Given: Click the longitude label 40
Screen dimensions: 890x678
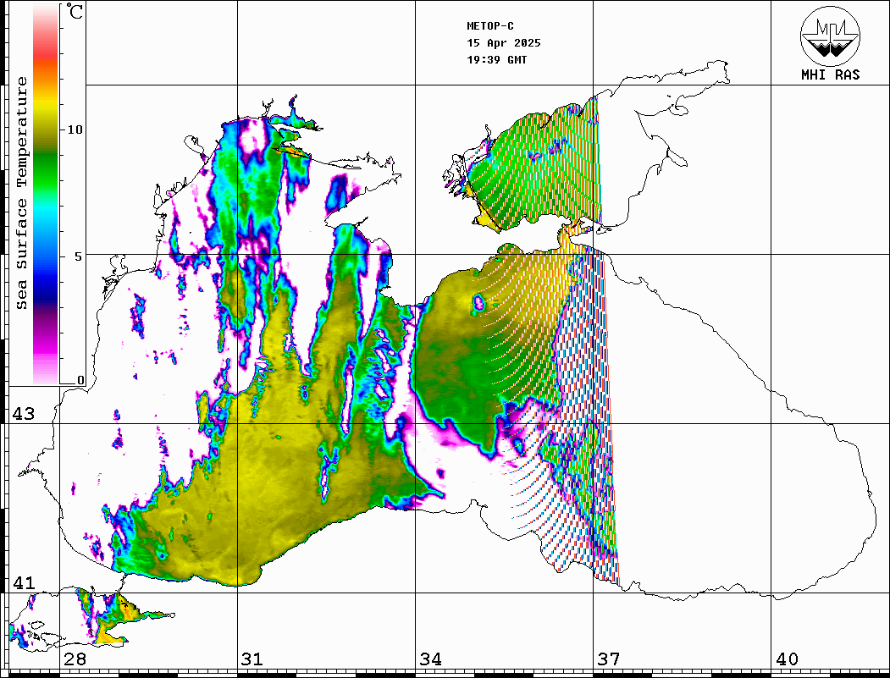Looking at the screenshot, I should click(x=787, y=659).
